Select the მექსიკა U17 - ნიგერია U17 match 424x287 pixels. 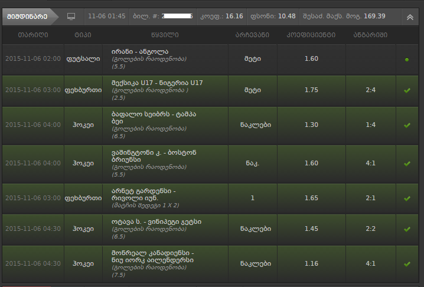point(157,83)
